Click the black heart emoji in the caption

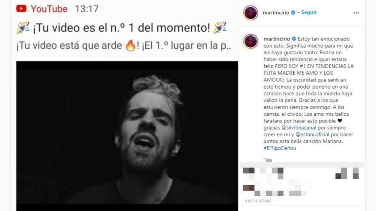(340, 121)
